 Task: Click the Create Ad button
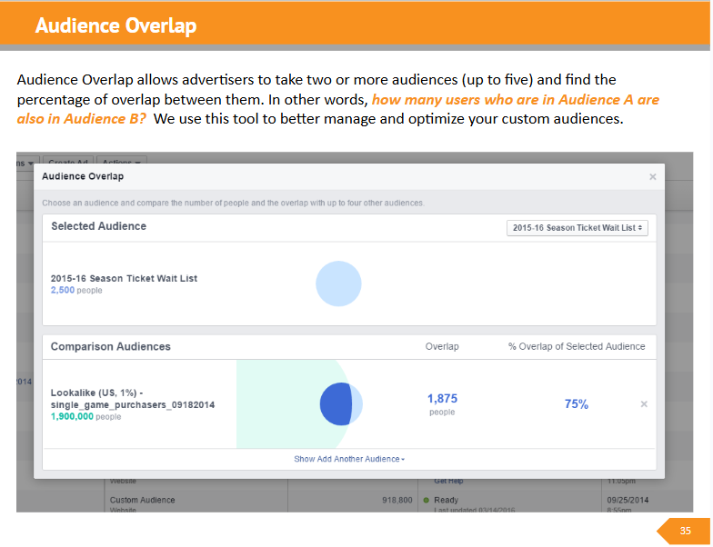(x=66, y=160)
